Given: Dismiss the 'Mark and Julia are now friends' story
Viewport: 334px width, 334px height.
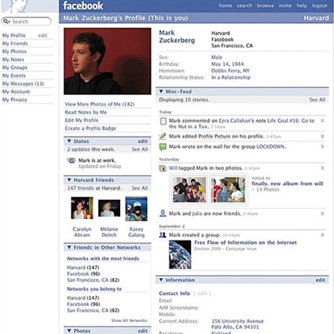Looking at the screenshot, I should click(322, 213).
